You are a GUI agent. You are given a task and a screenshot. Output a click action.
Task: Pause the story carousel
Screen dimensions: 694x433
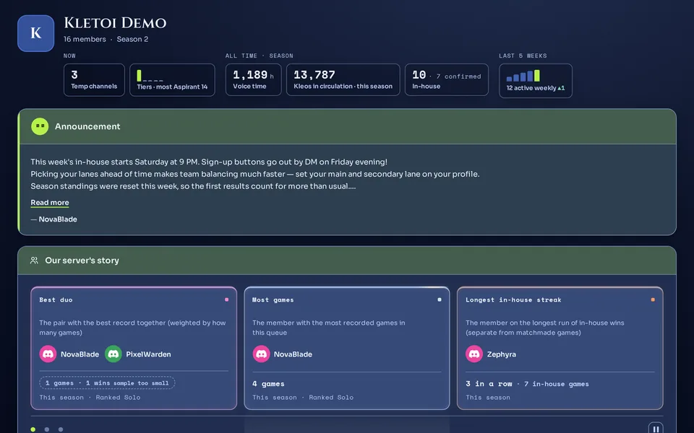point(656,429)
